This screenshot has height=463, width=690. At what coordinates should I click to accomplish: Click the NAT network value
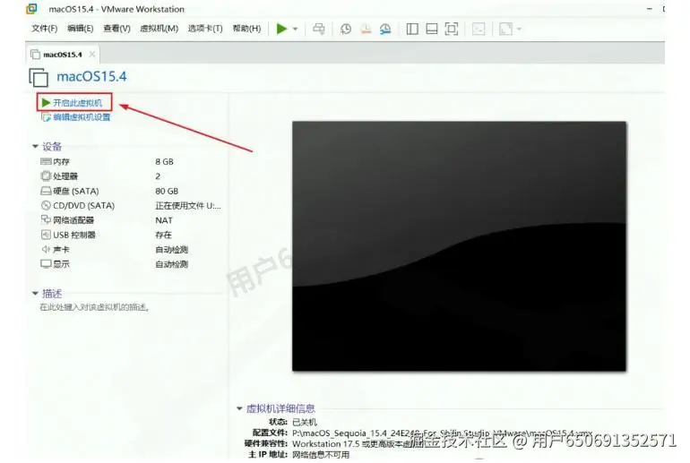pyautogui.click(x=164, y=219)
